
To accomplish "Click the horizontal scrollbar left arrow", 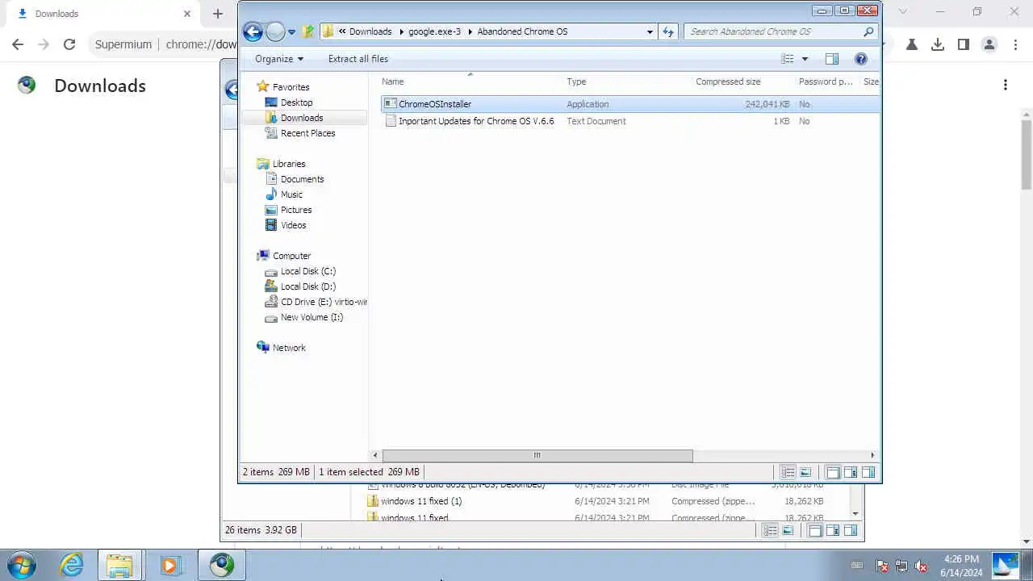I will click(375, 455).
